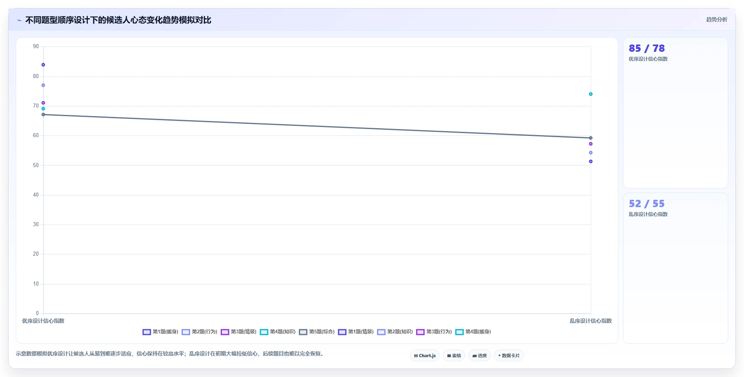Image resolution: width=744 pixels, height=377 pixels.
Task: Toggle the 第3题(情景) legend entry
Action: pyautogui.click(x=239, y=332)
